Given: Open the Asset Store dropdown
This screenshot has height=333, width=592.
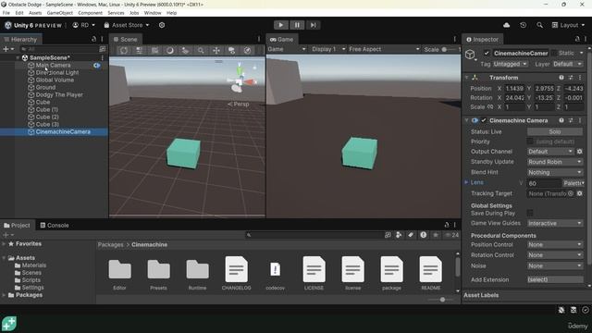Looking at the screenshot, I should coord(127,25).
